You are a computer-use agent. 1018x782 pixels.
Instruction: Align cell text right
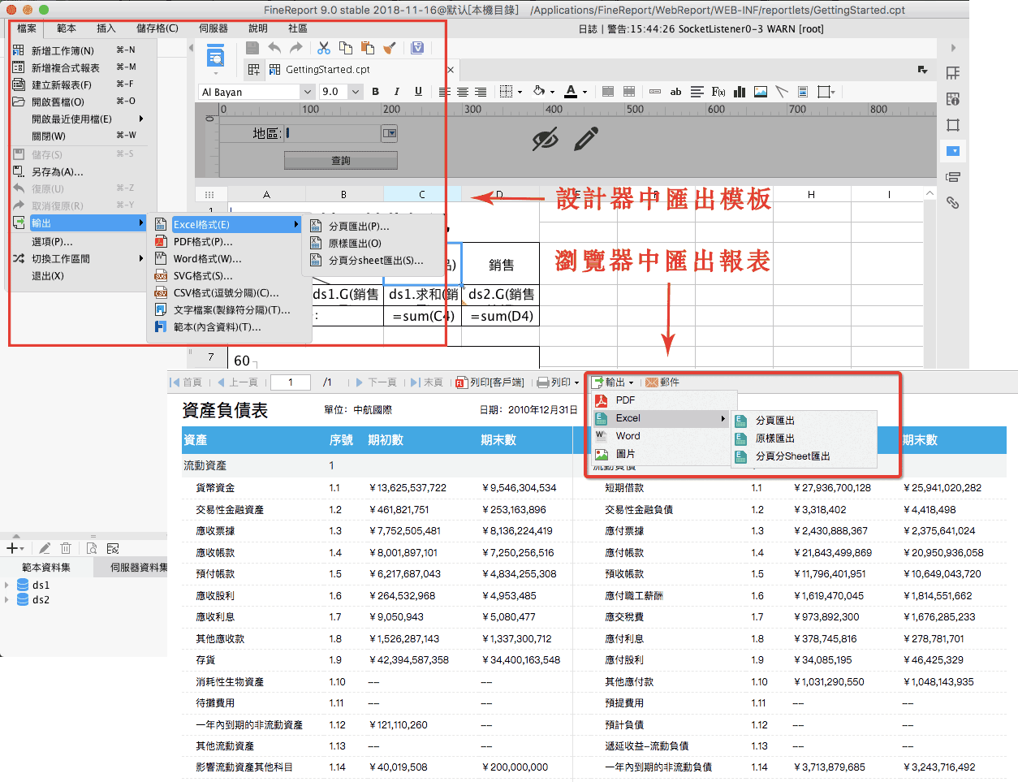481,92
